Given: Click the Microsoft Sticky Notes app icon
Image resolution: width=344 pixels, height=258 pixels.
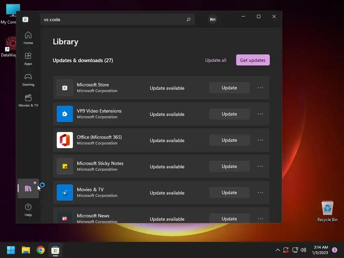Looking at the screenshot, I should (x=65, y=166).
